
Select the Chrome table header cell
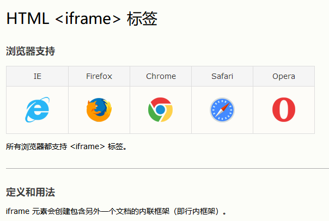coord(161,76)
